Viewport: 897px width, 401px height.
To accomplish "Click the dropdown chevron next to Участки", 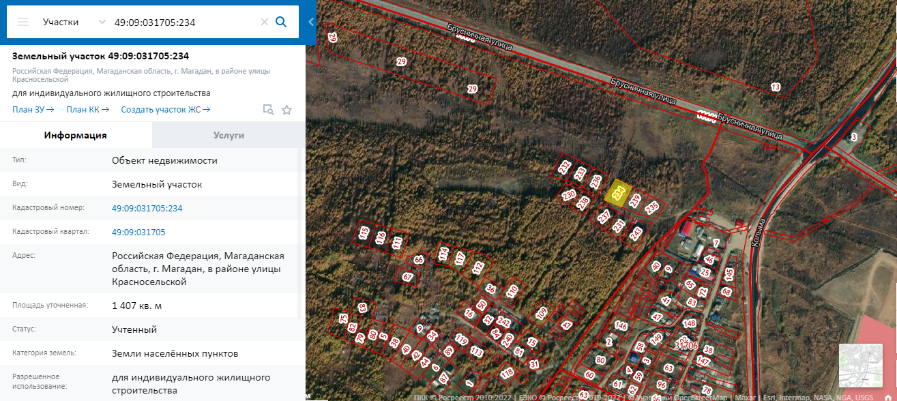I will tap(102, 22).
